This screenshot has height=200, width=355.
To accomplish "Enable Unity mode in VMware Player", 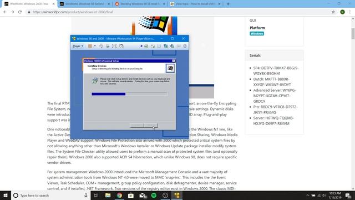I will point(121,46).
